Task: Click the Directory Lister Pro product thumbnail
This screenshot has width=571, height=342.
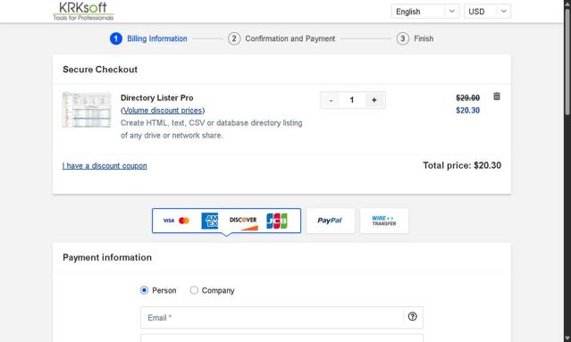Action: click(x=87, y=110)
